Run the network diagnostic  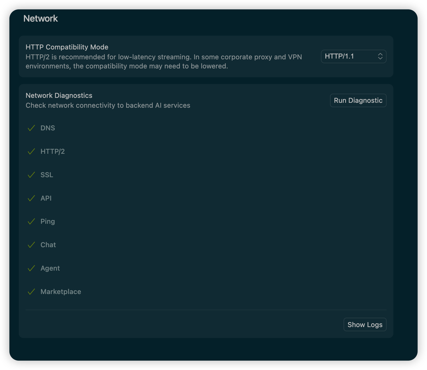[x=358, y=100]
